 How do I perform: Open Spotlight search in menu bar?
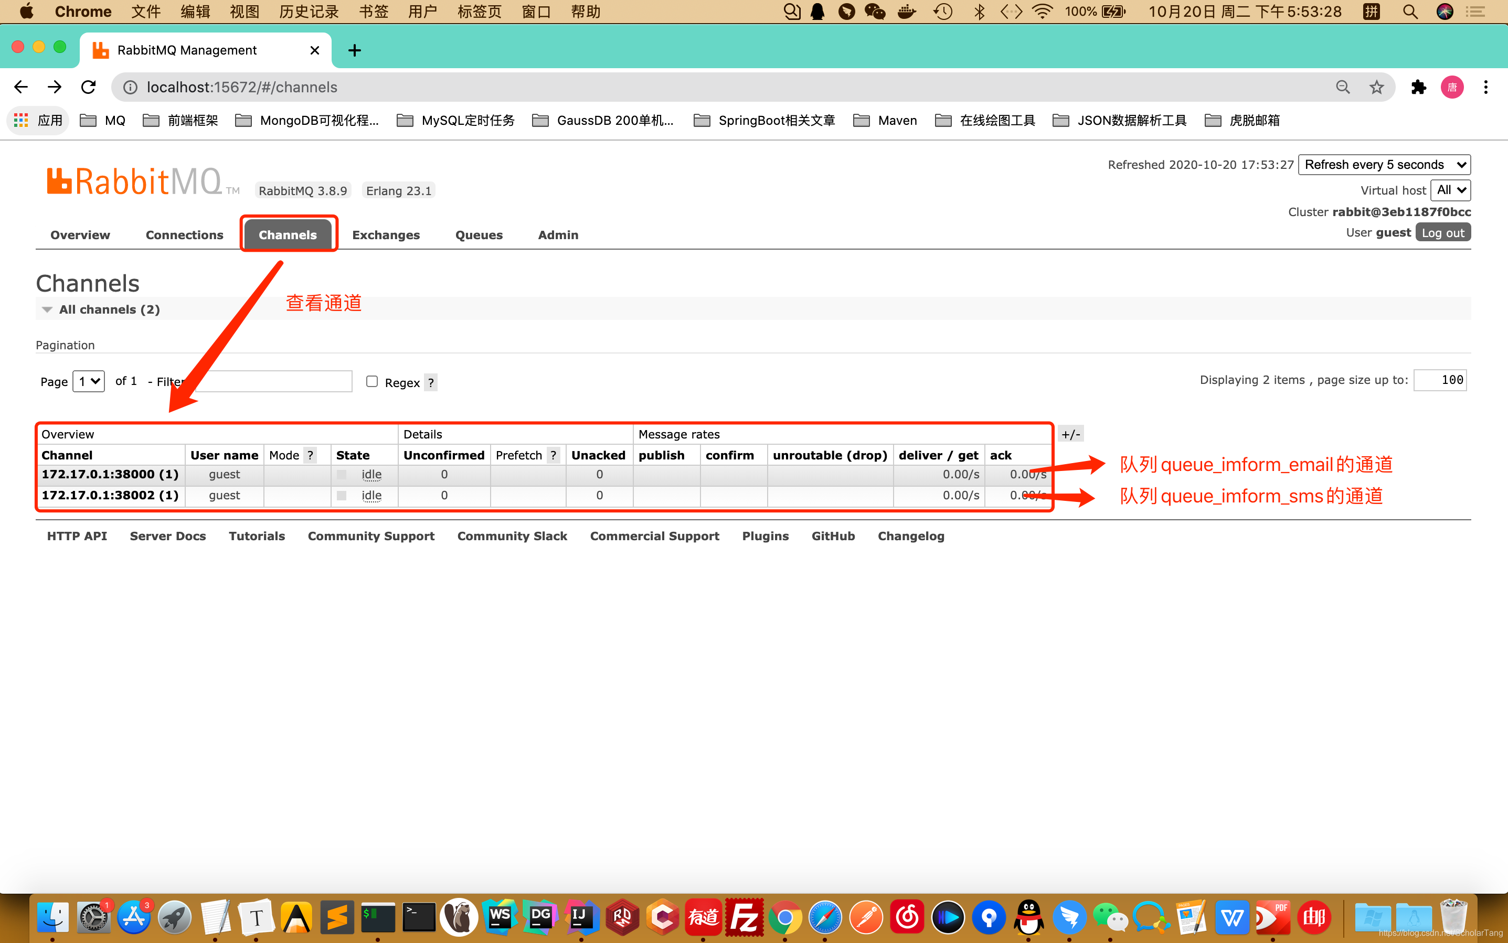[1410, 12]
